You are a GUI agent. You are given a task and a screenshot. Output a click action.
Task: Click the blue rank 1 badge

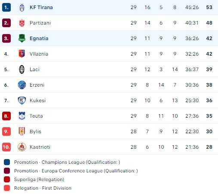click(6, 7)
